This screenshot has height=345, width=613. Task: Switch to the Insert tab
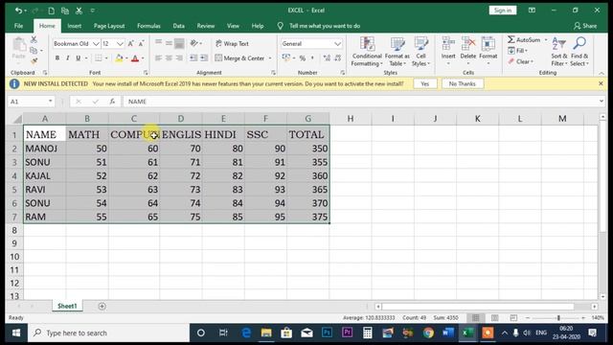pyautogui.click(x=75, y=26)
